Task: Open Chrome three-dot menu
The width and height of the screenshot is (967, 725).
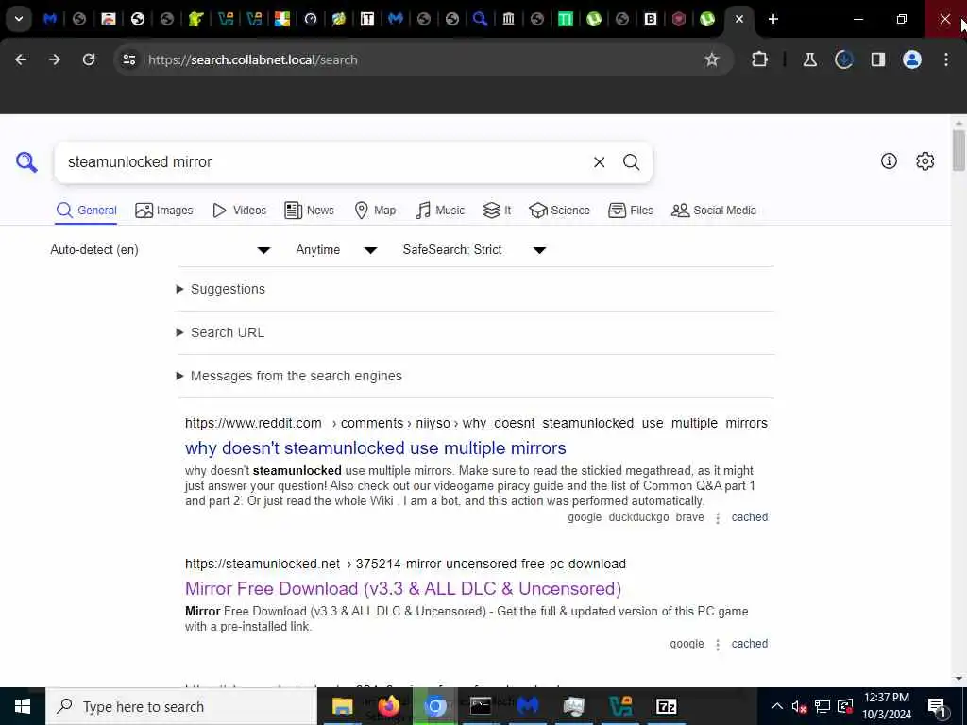Action: click(946, 59)
